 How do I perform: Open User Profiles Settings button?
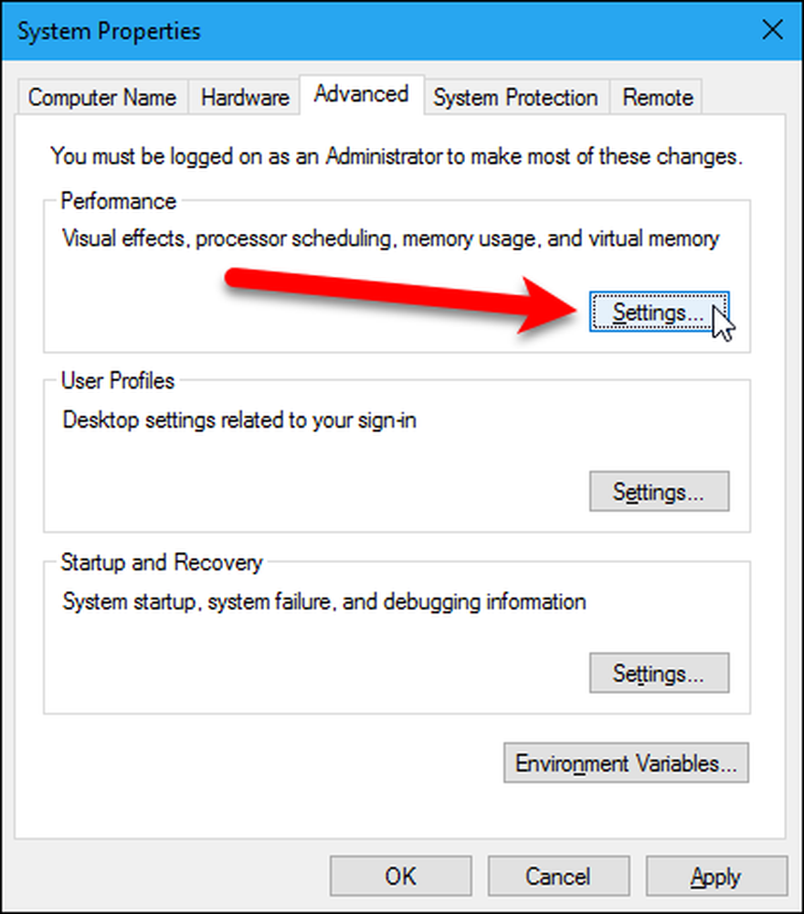point(659,492)
